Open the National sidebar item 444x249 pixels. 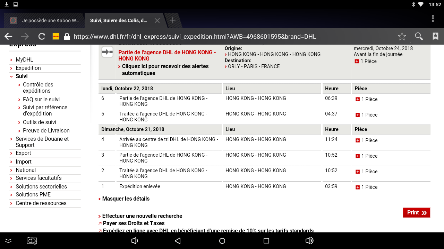point(26,170)
